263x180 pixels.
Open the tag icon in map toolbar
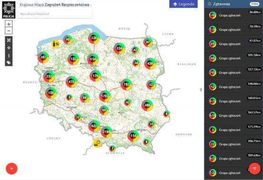pos(9,62)
